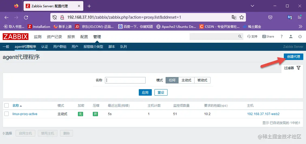The height and width of the screenshot is (144, 306).
Task: Go back to the previous page
Action: pos(6,17)
